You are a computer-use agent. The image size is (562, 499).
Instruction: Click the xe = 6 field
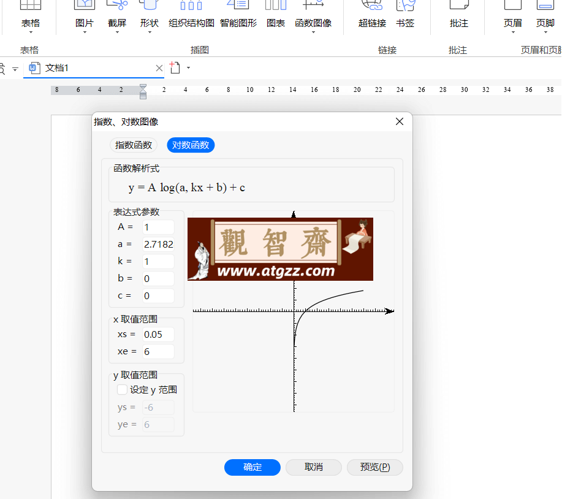tap(158, 352)
